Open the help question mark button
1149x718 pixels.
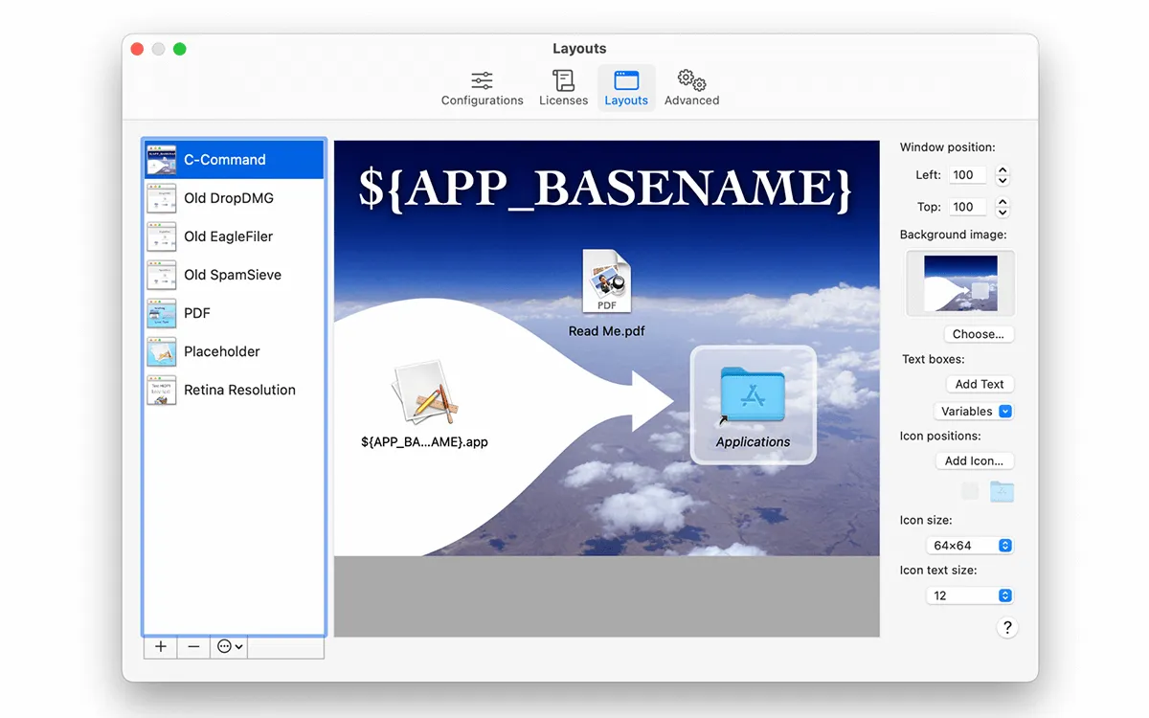1006,628
